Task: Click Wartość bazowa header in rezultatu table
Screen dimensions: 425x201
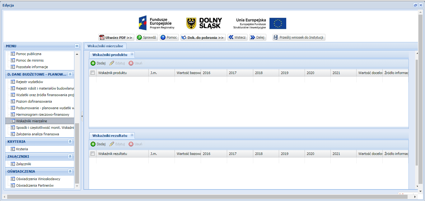Action: click(x=188, y=154)
